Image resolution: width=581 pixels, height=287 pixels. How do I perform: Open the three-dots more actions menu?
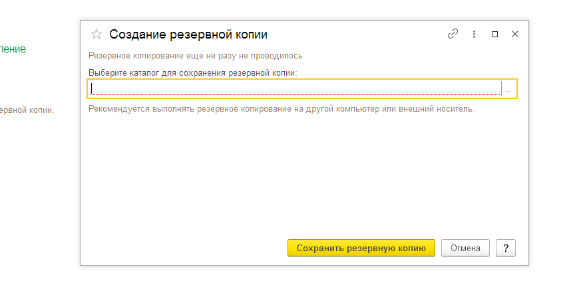click(474, 34)
